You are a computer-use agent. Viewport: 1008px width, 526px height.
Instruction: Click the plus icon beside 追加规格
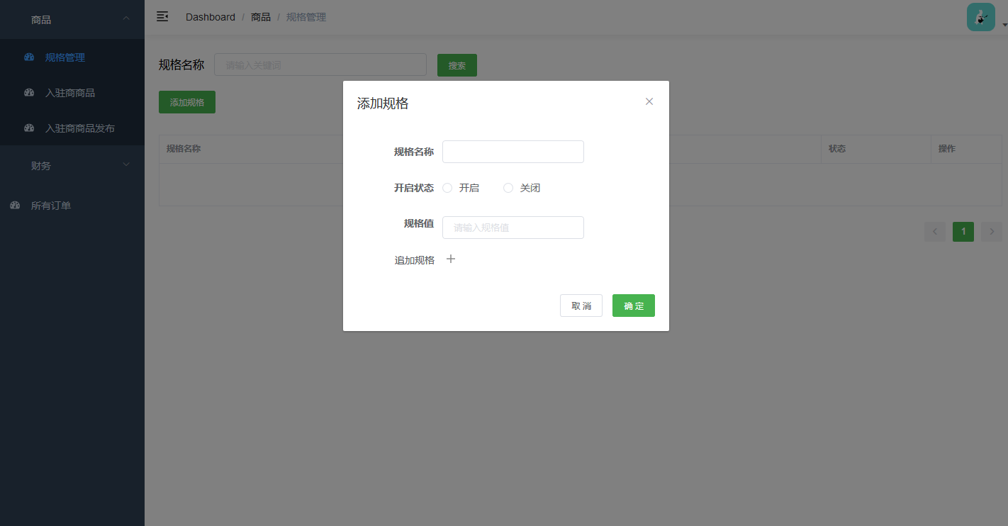tap(451, 259)
